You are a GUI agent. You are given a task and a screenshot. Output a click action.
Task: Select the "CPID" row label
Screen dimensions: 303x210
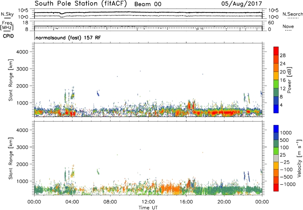pos(8,36)
